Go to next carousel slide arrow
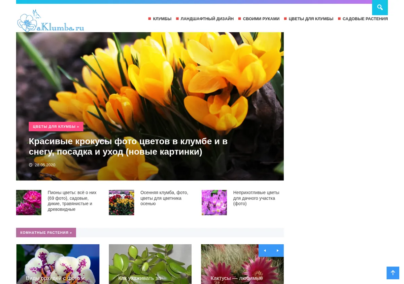The width and height of the screenshot is (404, 284). [x=277, y=250]
